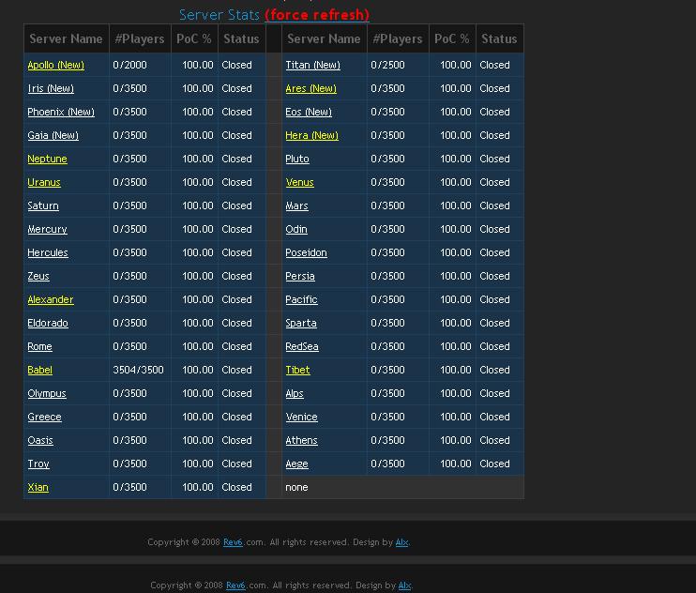The image size is (696, 593).
Task: Select the Babel server link
Action: [39, 370]
